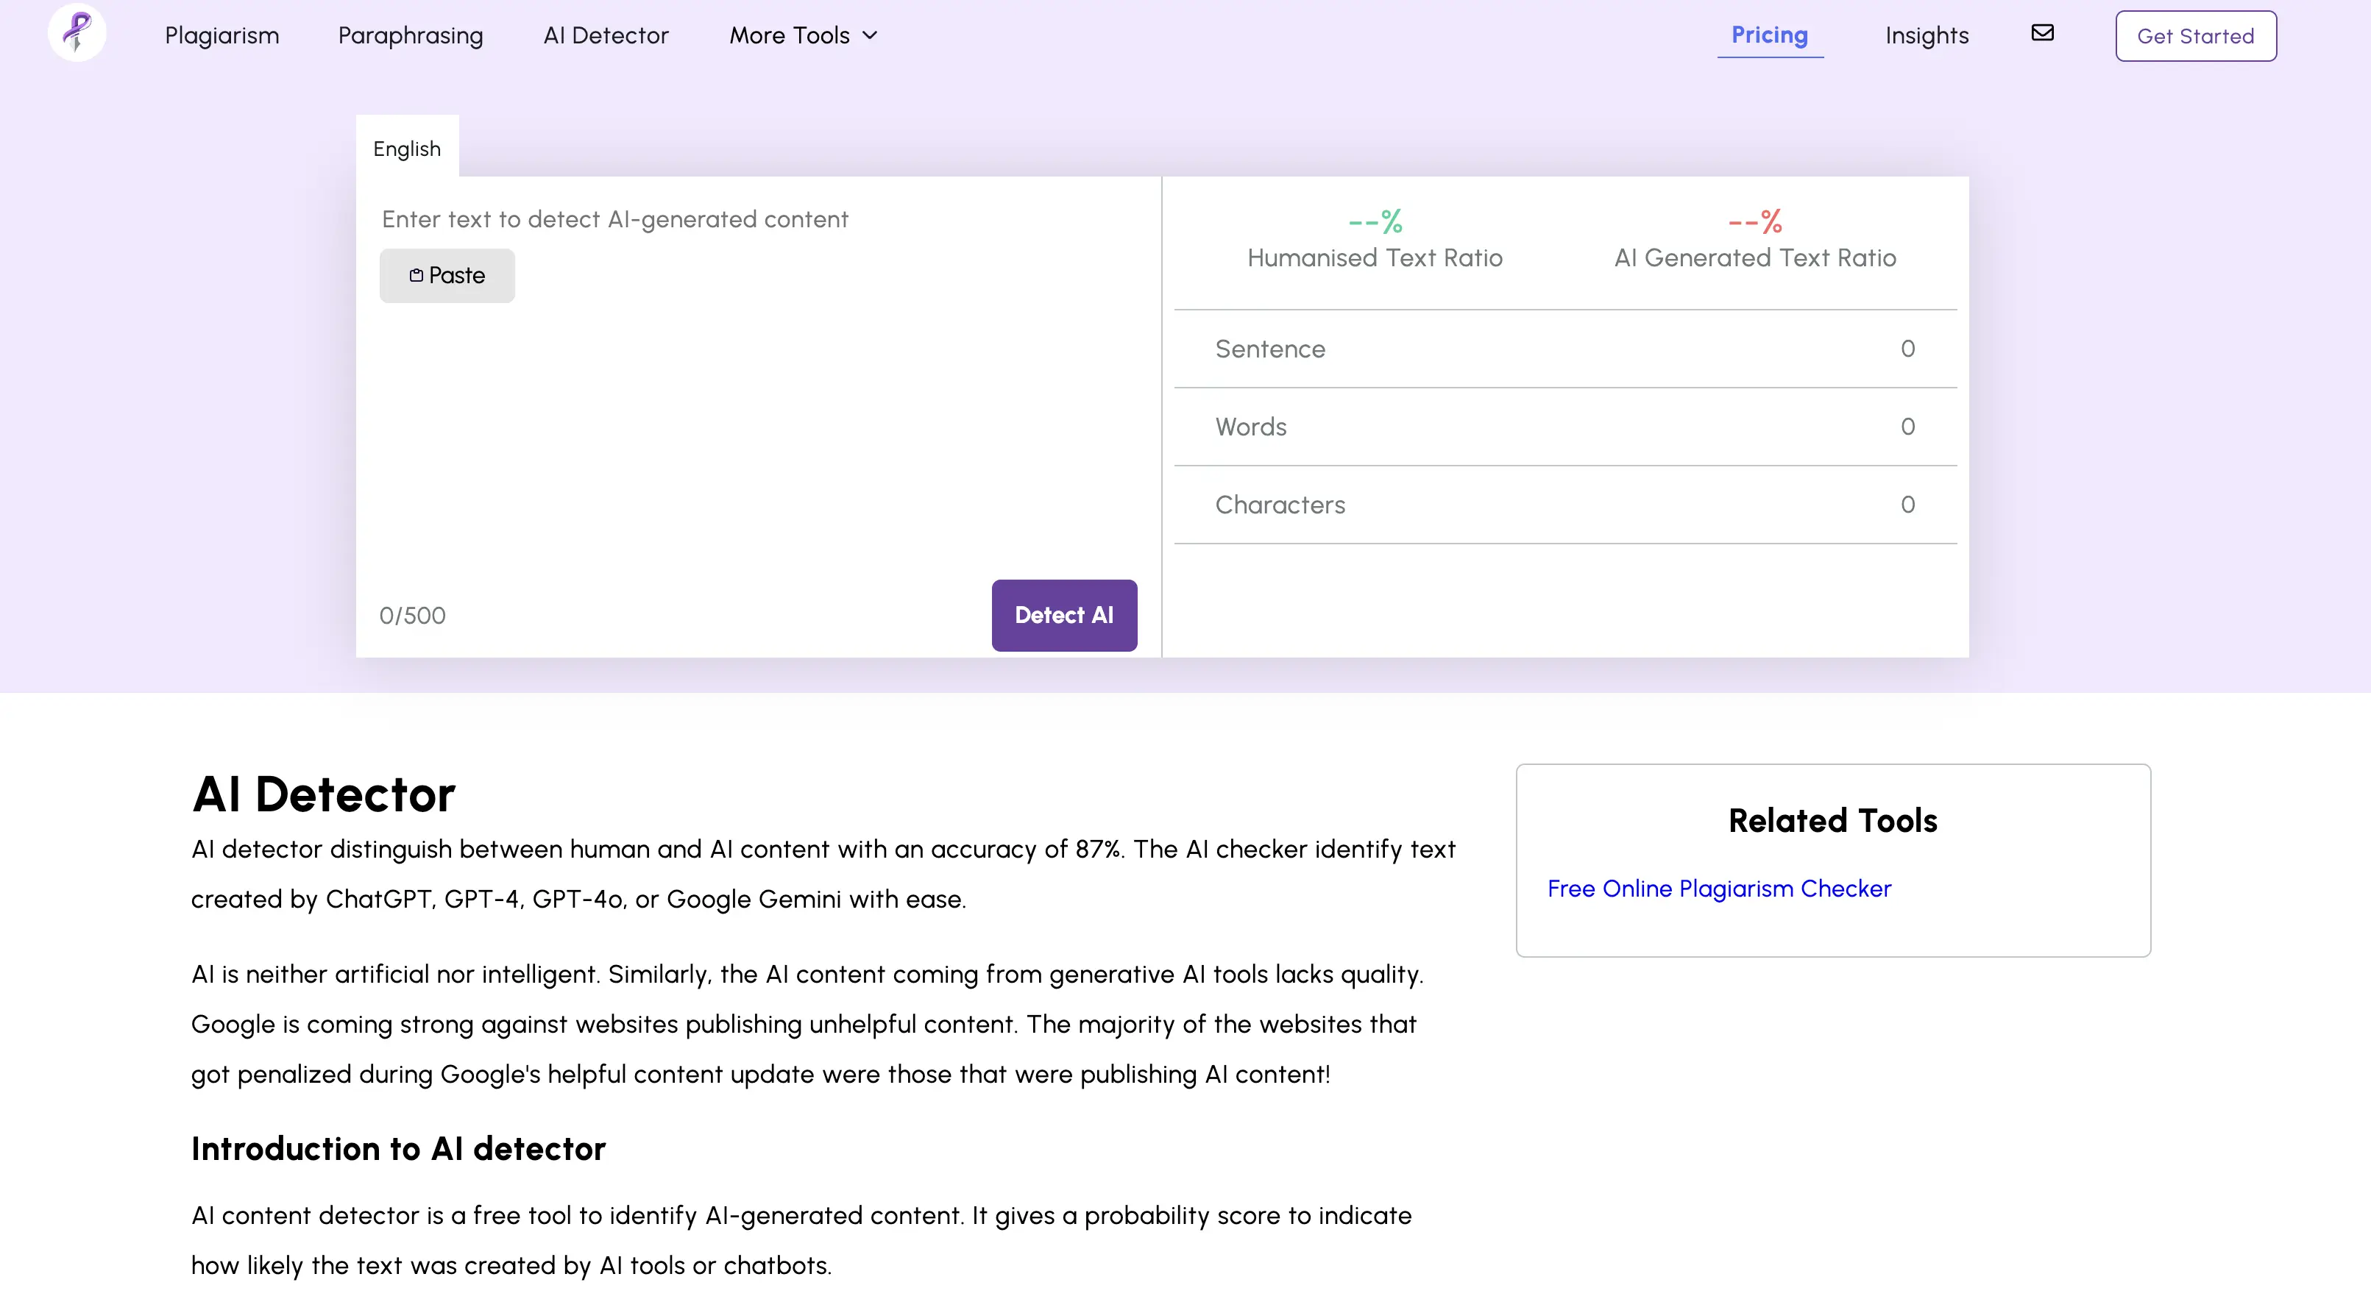Open the mail envelope icon
The image size is (2371, 1299).
point(2042,33)
